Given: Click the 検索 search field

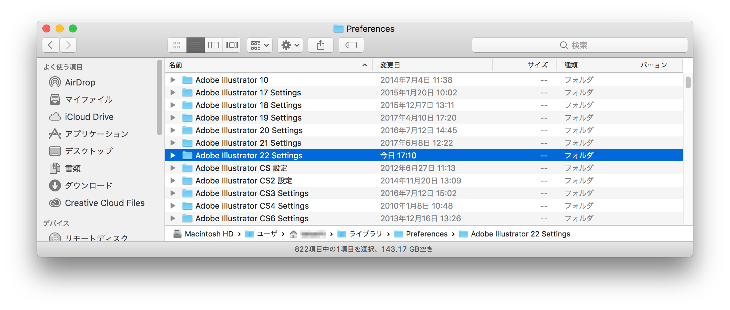Looking at the screenshot, I should [580, 45].
